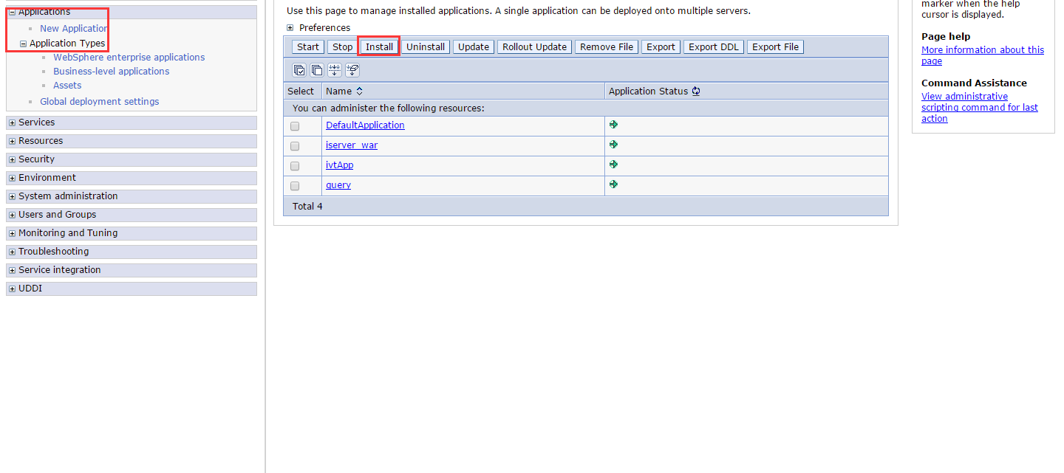Open the DefaultApplication link
Screen dimensions: 1064x473
[x=365, y=125]
